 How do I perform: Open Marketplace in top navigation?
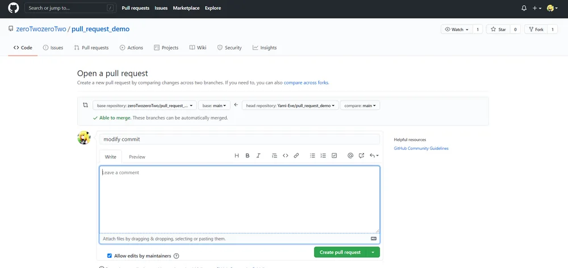(186, 8)
